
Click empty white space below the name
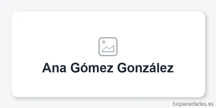(x=108, y=85)
